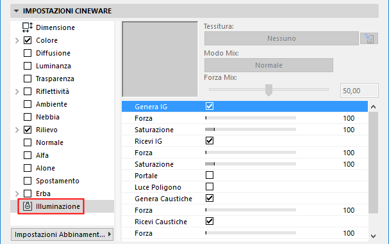Click the parameter list scroll up arrow
Screen dimensions: 389x244
(373, 107)
